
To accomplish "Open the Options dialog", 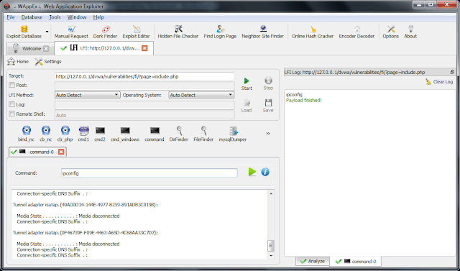I will [x=390, y=32].
